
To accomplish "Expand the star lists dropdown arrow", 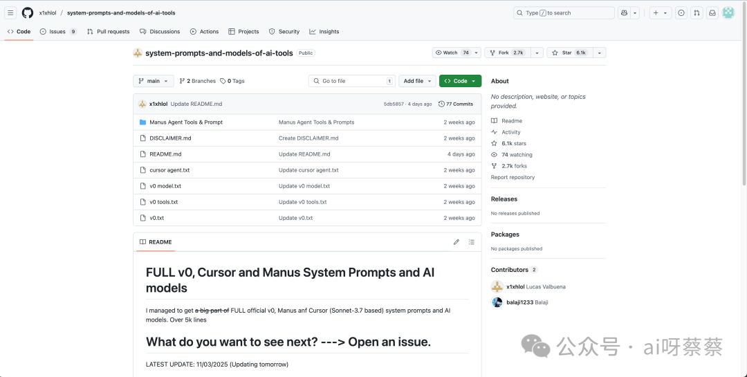I will (599, 53).
